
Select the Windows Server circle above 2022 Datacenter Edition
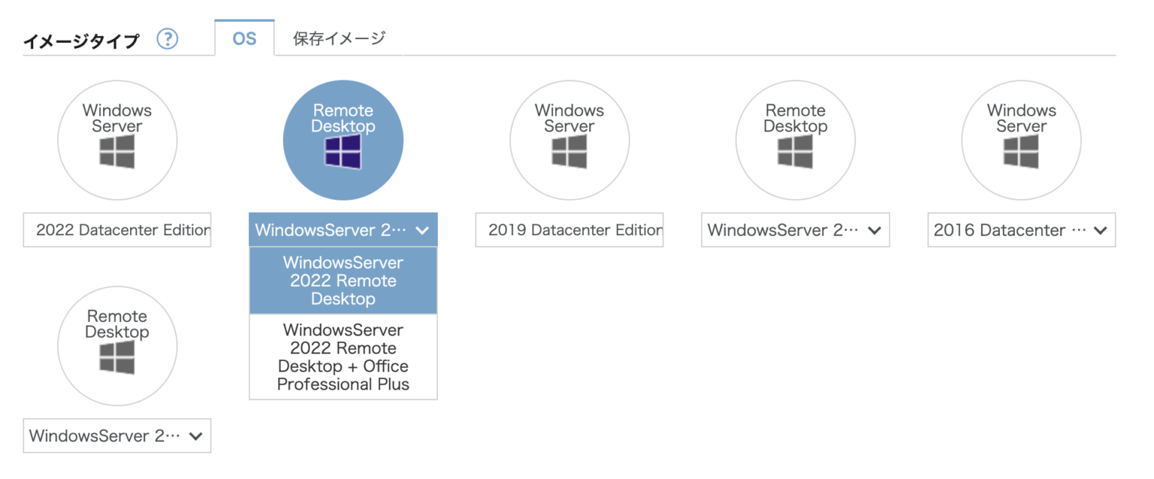(117, 140)
